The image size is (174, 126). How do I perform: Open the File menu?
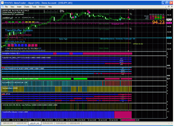(6, 7)
